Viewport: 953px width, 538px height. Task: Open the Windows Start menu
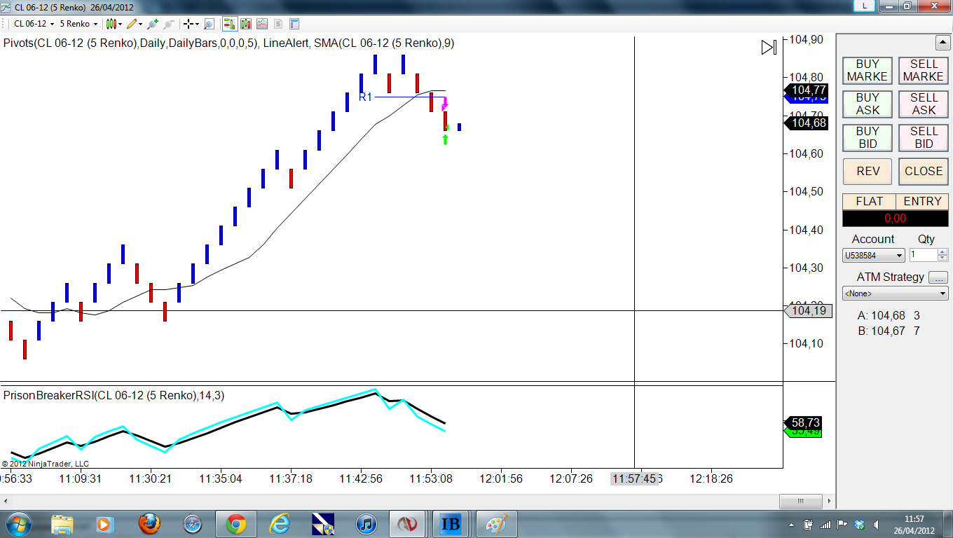[x=18, y=523]
